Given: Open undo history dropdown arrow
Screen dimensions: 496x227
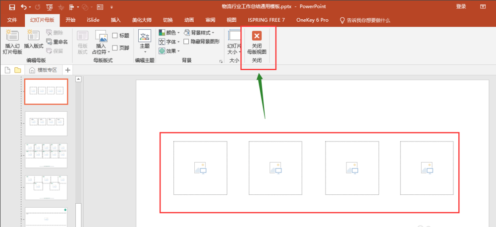Looking at the screenshot, I should click(30, 7).
